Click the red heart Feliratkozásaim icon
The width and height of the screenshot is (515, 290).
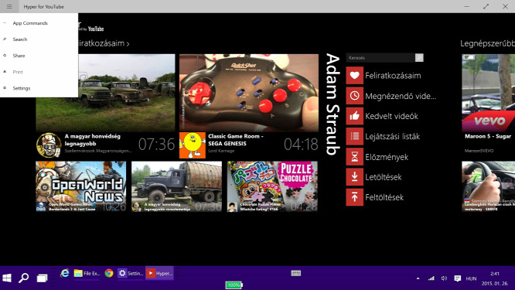[x=354, y=76]
